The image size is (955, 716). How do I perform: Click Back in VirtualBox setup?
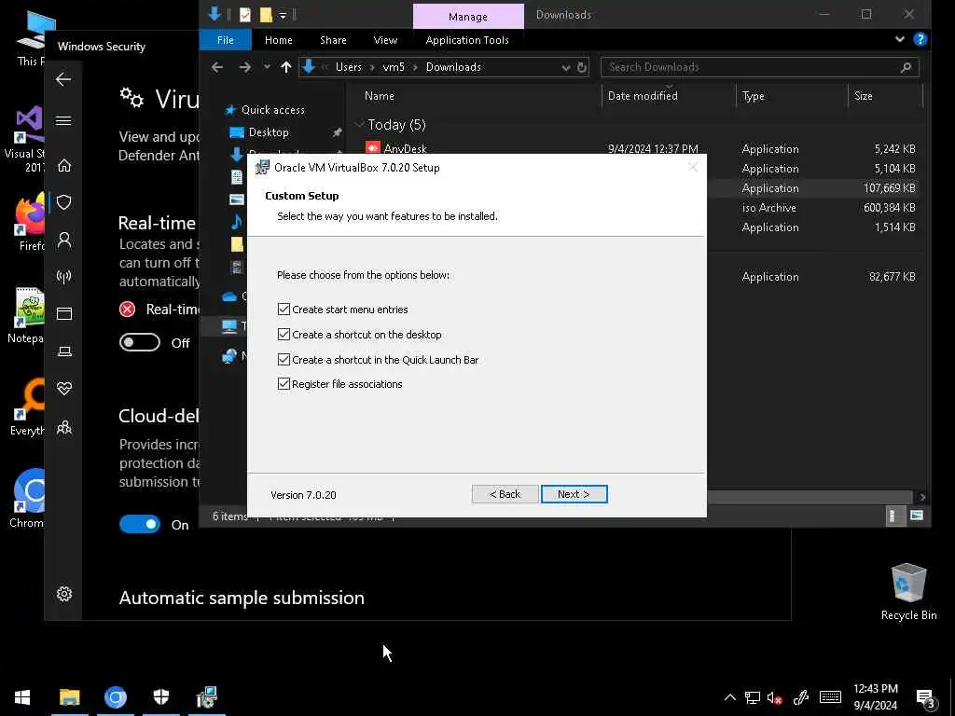tap(505, 494)
